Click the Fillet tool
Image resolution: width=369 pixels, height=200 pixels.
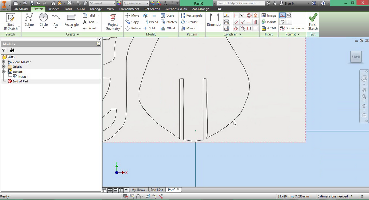89,15
